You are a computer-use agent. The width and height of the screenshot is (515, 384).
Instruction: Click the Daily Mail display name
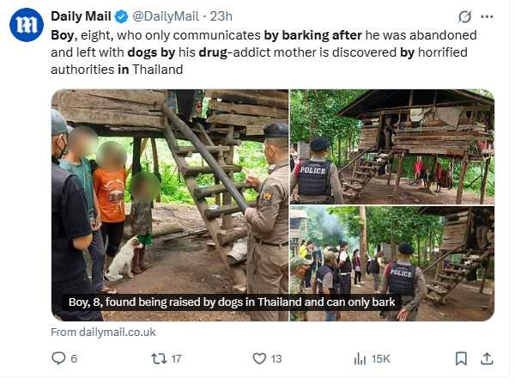81,16
